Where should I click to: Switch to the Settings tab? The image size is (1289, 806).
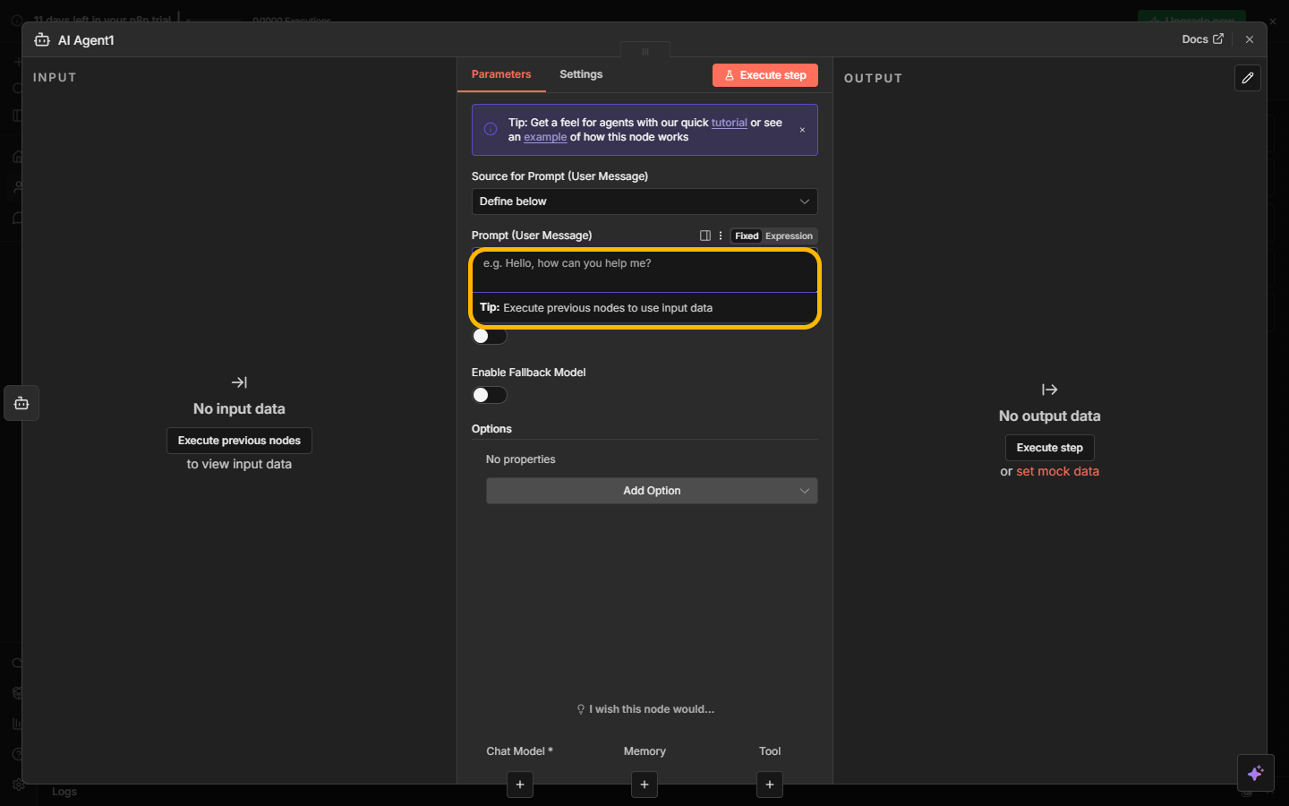pyautogui.click(x=581, y=74)
